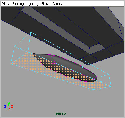
Task: Click the topmost corner of cyan bounding box
Action: coord(31,32)
